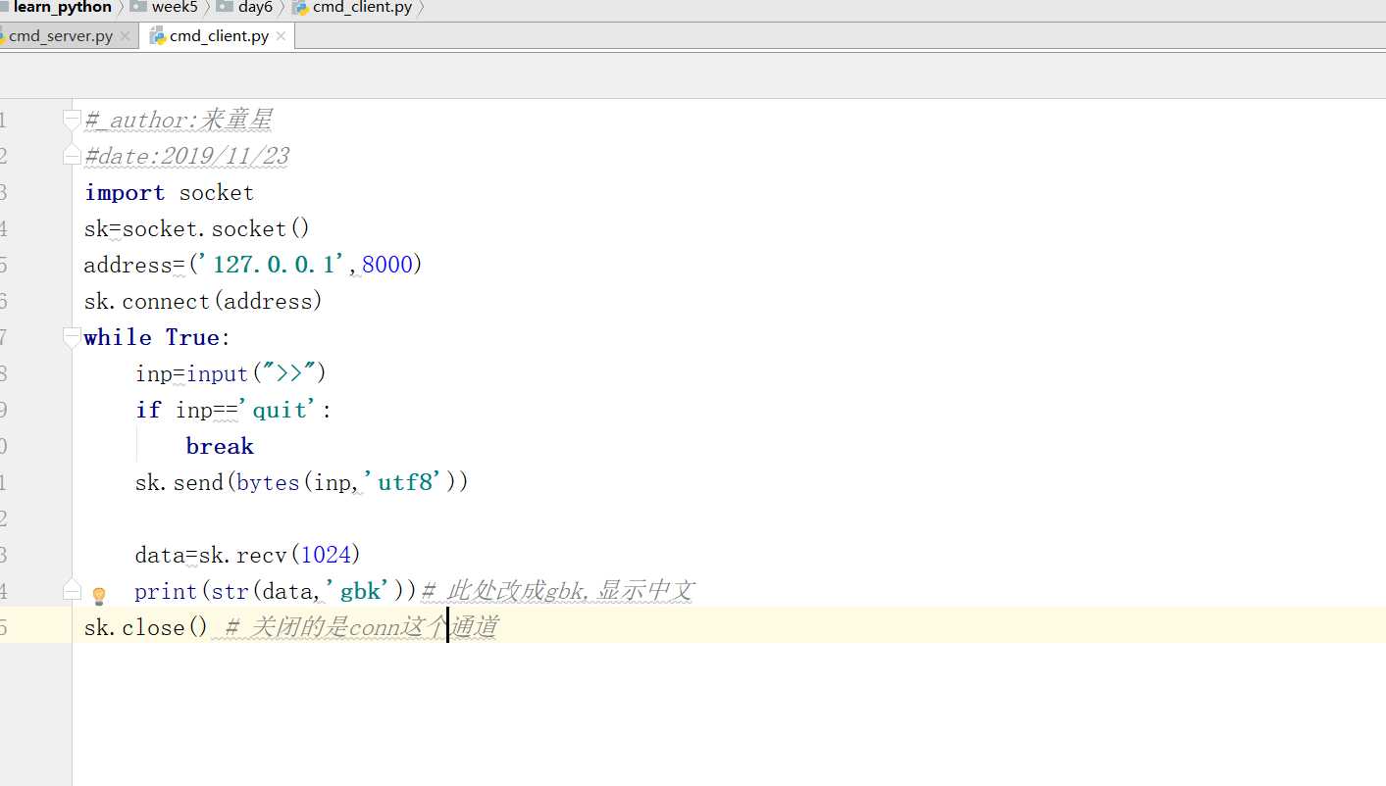Open cmd_client.py in the breadcrumb bar
Screen dimensions: 1386x786
coord(363,7)
